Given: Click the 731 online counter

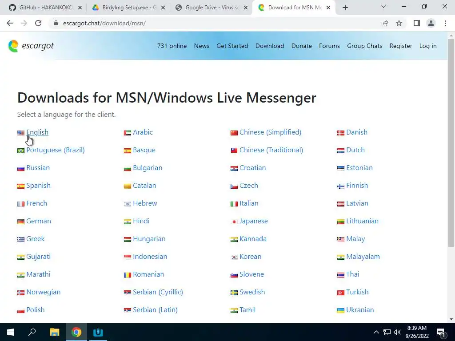Looking at the screenshot, I should (x=172, y=46).
